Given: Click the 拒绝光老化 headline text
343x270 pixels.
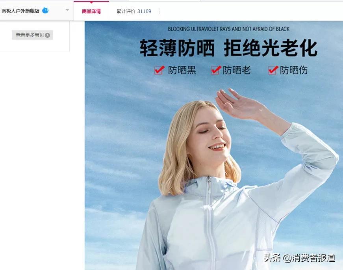Looking at the screenshot, I should tap(271, 48).
